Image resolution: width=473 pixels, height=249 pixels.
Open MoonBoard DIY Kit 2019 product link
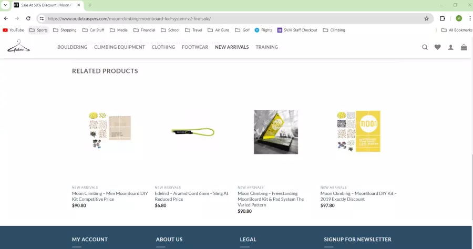(358, 196)
